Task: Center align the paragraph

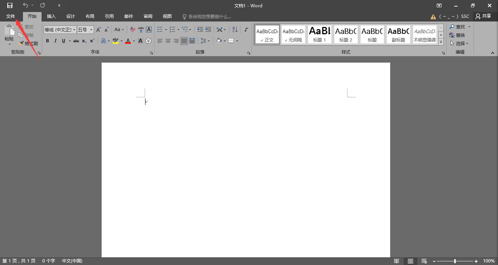Action: coord(168,40)
